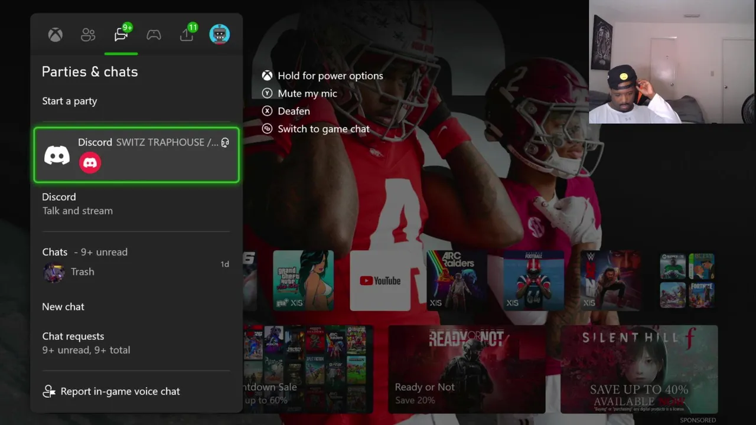
Task: Click the Trash chat avatar
Action: [x=54, y=272]
